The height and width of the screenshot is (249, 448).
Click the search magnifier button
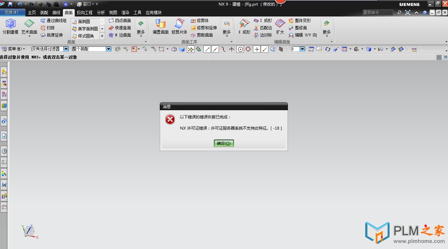pos(399,13)
